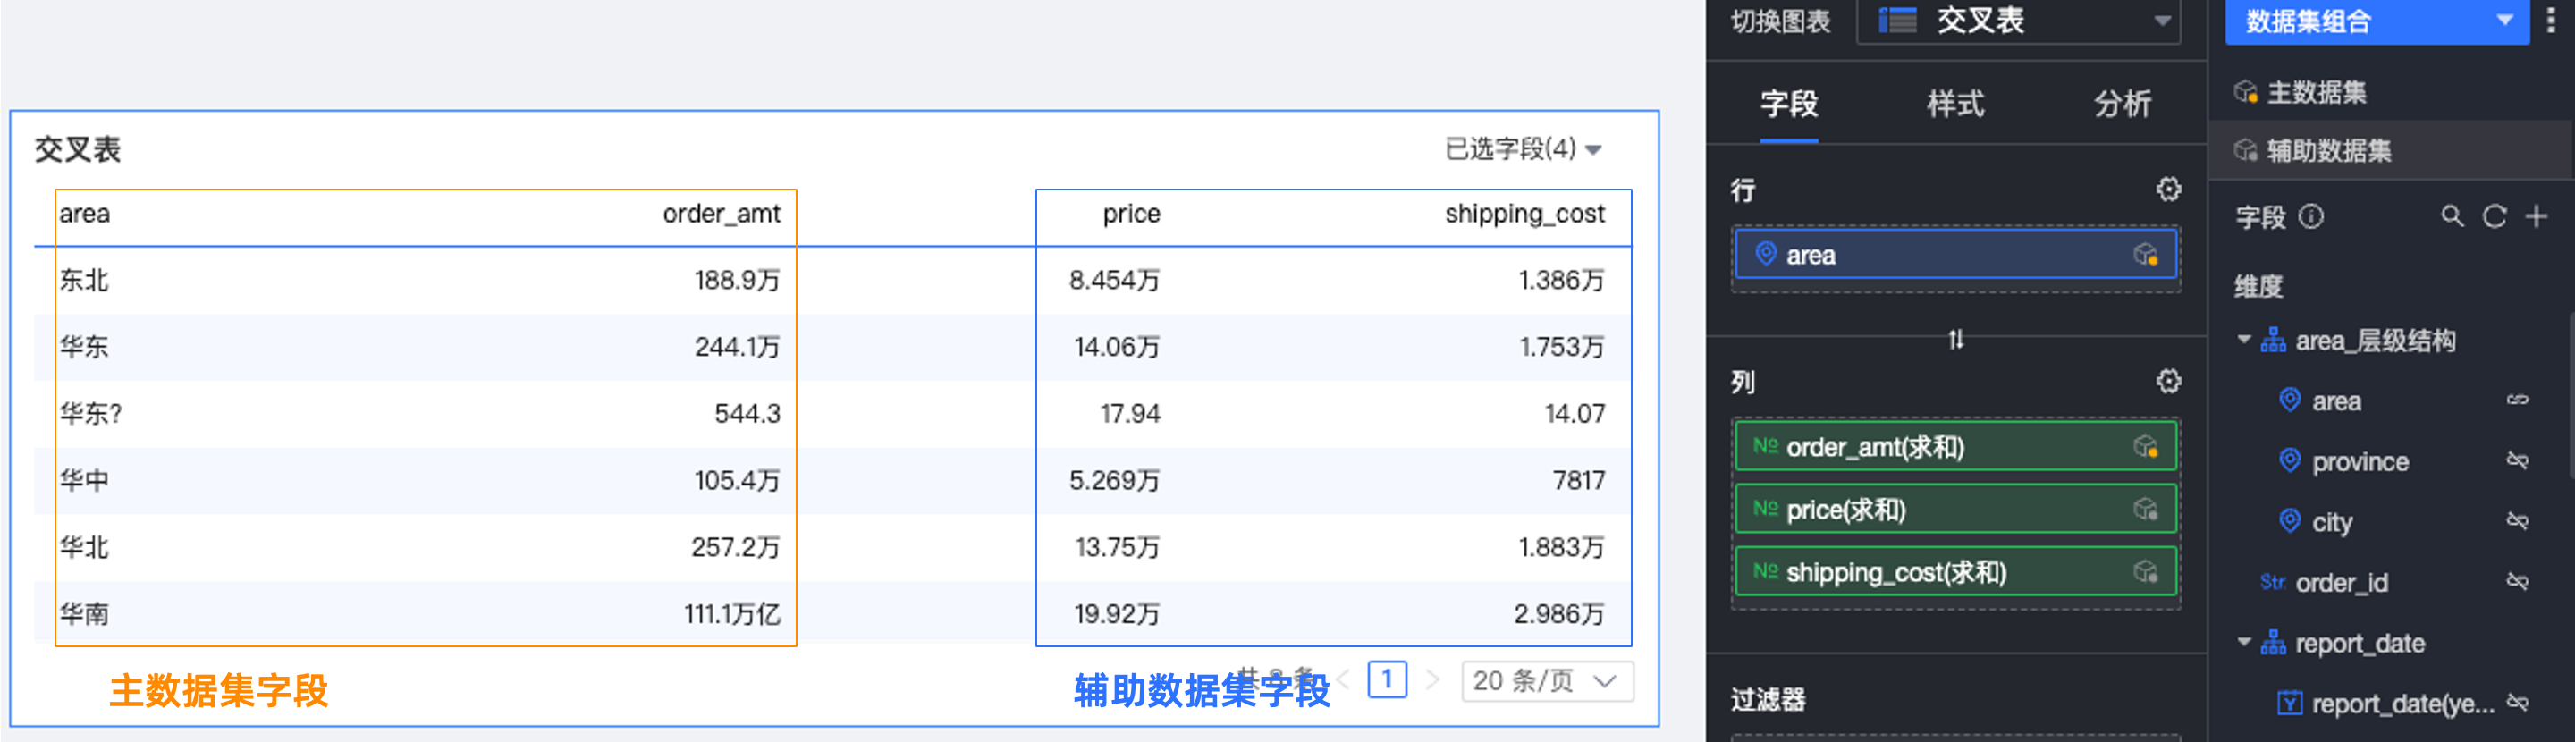Search fields with magnifier icon

pyautogui.click(x=2451, y=216)
